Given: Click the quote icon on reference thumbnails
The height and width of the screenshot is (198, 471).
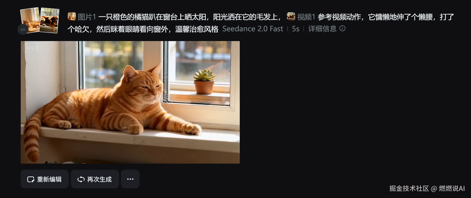Looking at the screenshot, I should pyautogui.click(x=23, y=29).
